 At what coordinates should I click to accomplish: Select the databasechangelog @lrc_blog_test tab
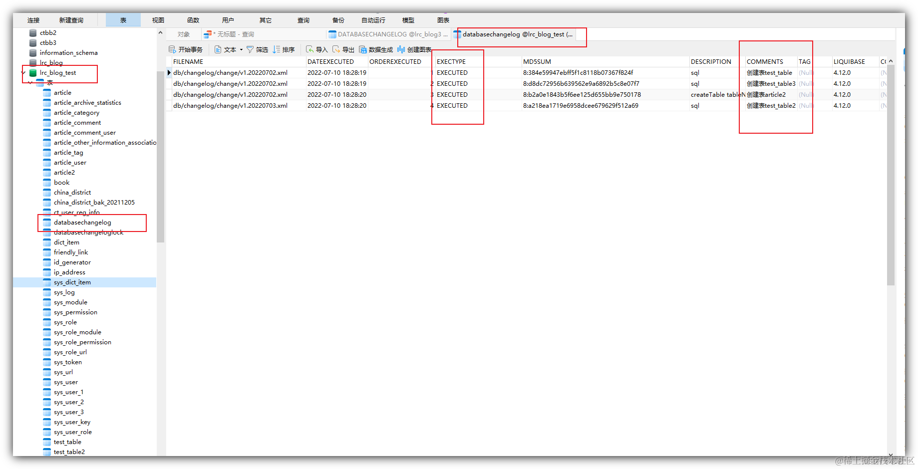pos(514,34)
